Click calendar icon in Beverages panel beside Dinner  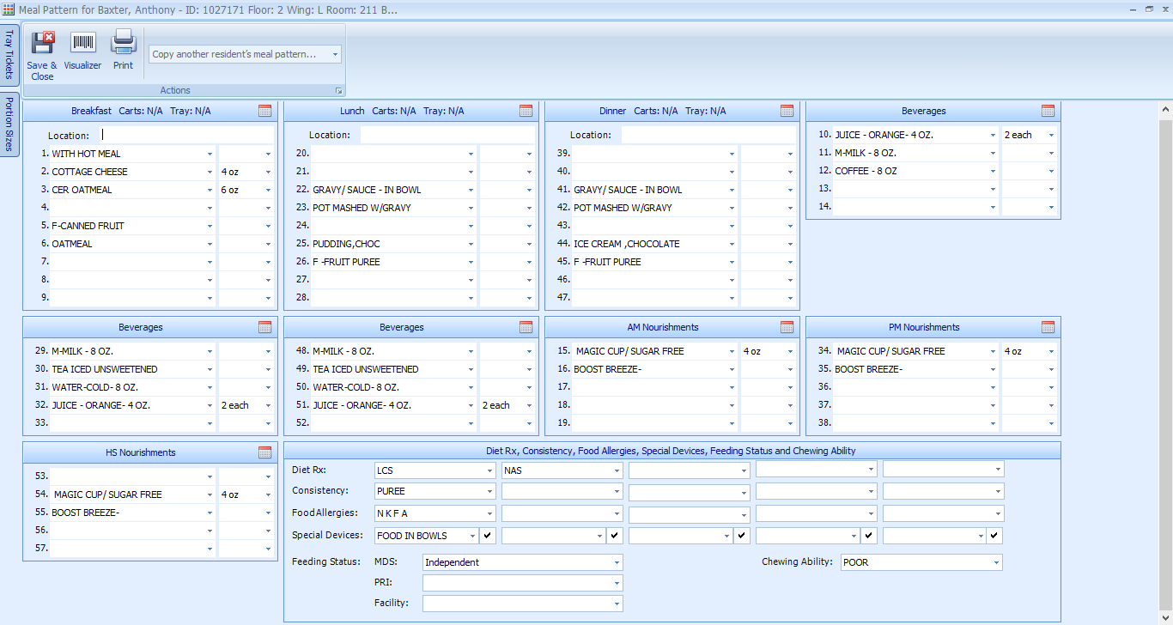click(1048, 111)
